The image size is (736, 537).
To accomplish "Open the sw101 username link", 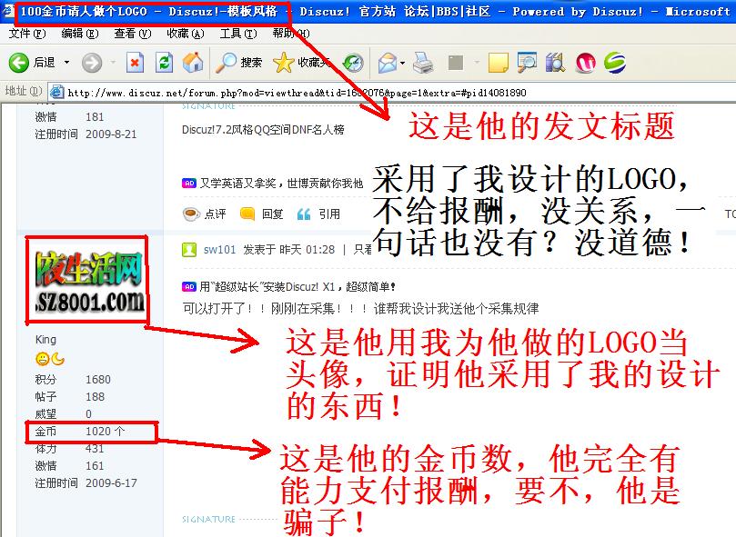I will [219, 250].
